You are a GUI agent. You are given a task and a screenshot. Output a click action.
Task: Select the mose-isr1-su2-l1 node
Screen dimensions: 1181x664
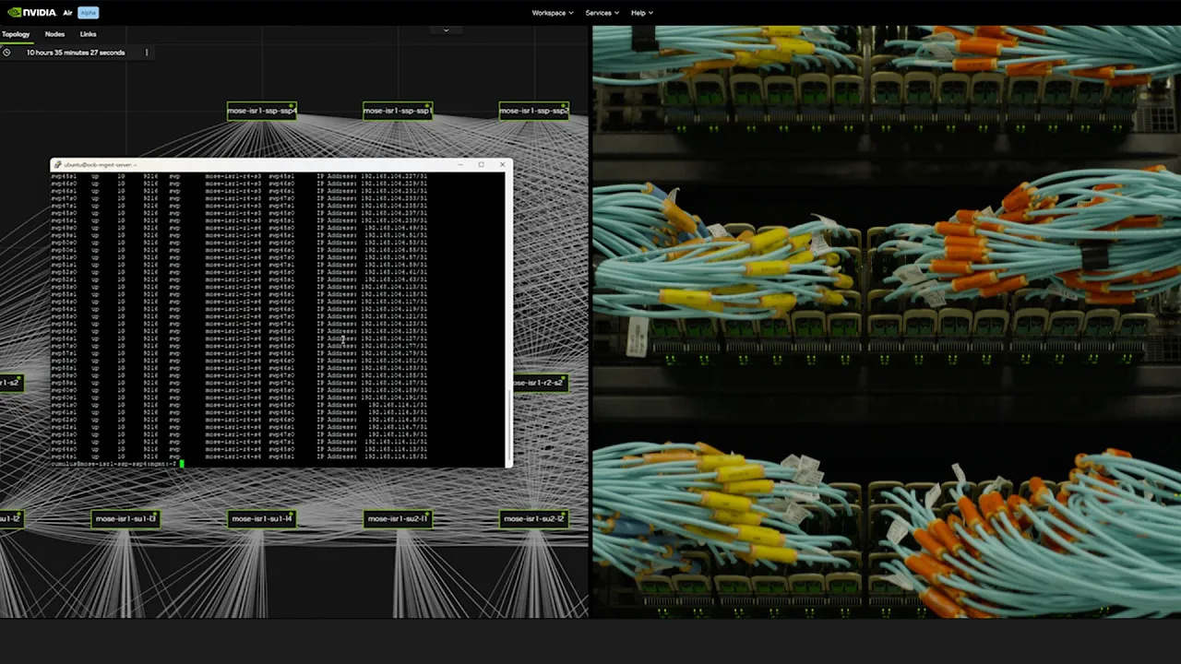(398, 519)
